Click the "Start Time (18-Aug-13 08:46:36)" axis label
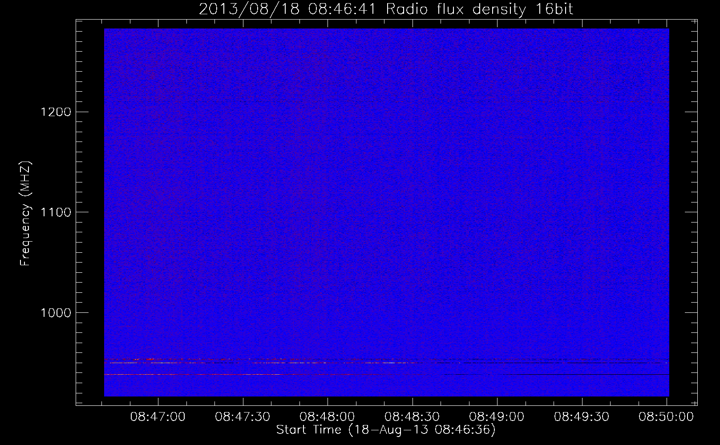This screenshot has height=445, width=720. [x=386, y=430]
